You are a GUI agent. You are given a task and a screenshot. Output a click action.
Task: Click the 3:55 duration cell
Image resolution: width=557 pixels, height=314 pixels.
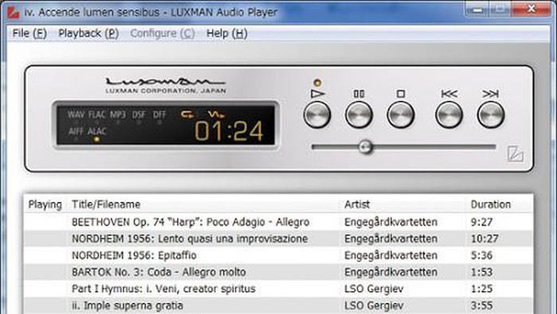(481, 305)
